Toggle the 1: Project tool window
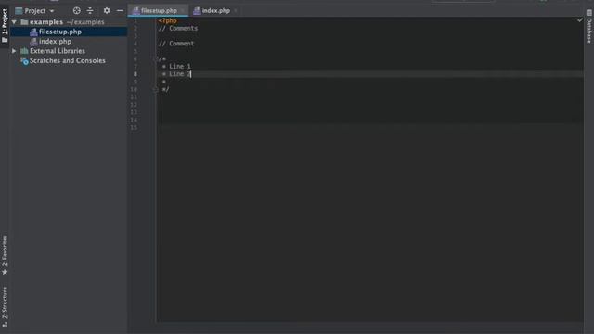Image resolution: width=594 pixels, height=334 pixels. 5,26
